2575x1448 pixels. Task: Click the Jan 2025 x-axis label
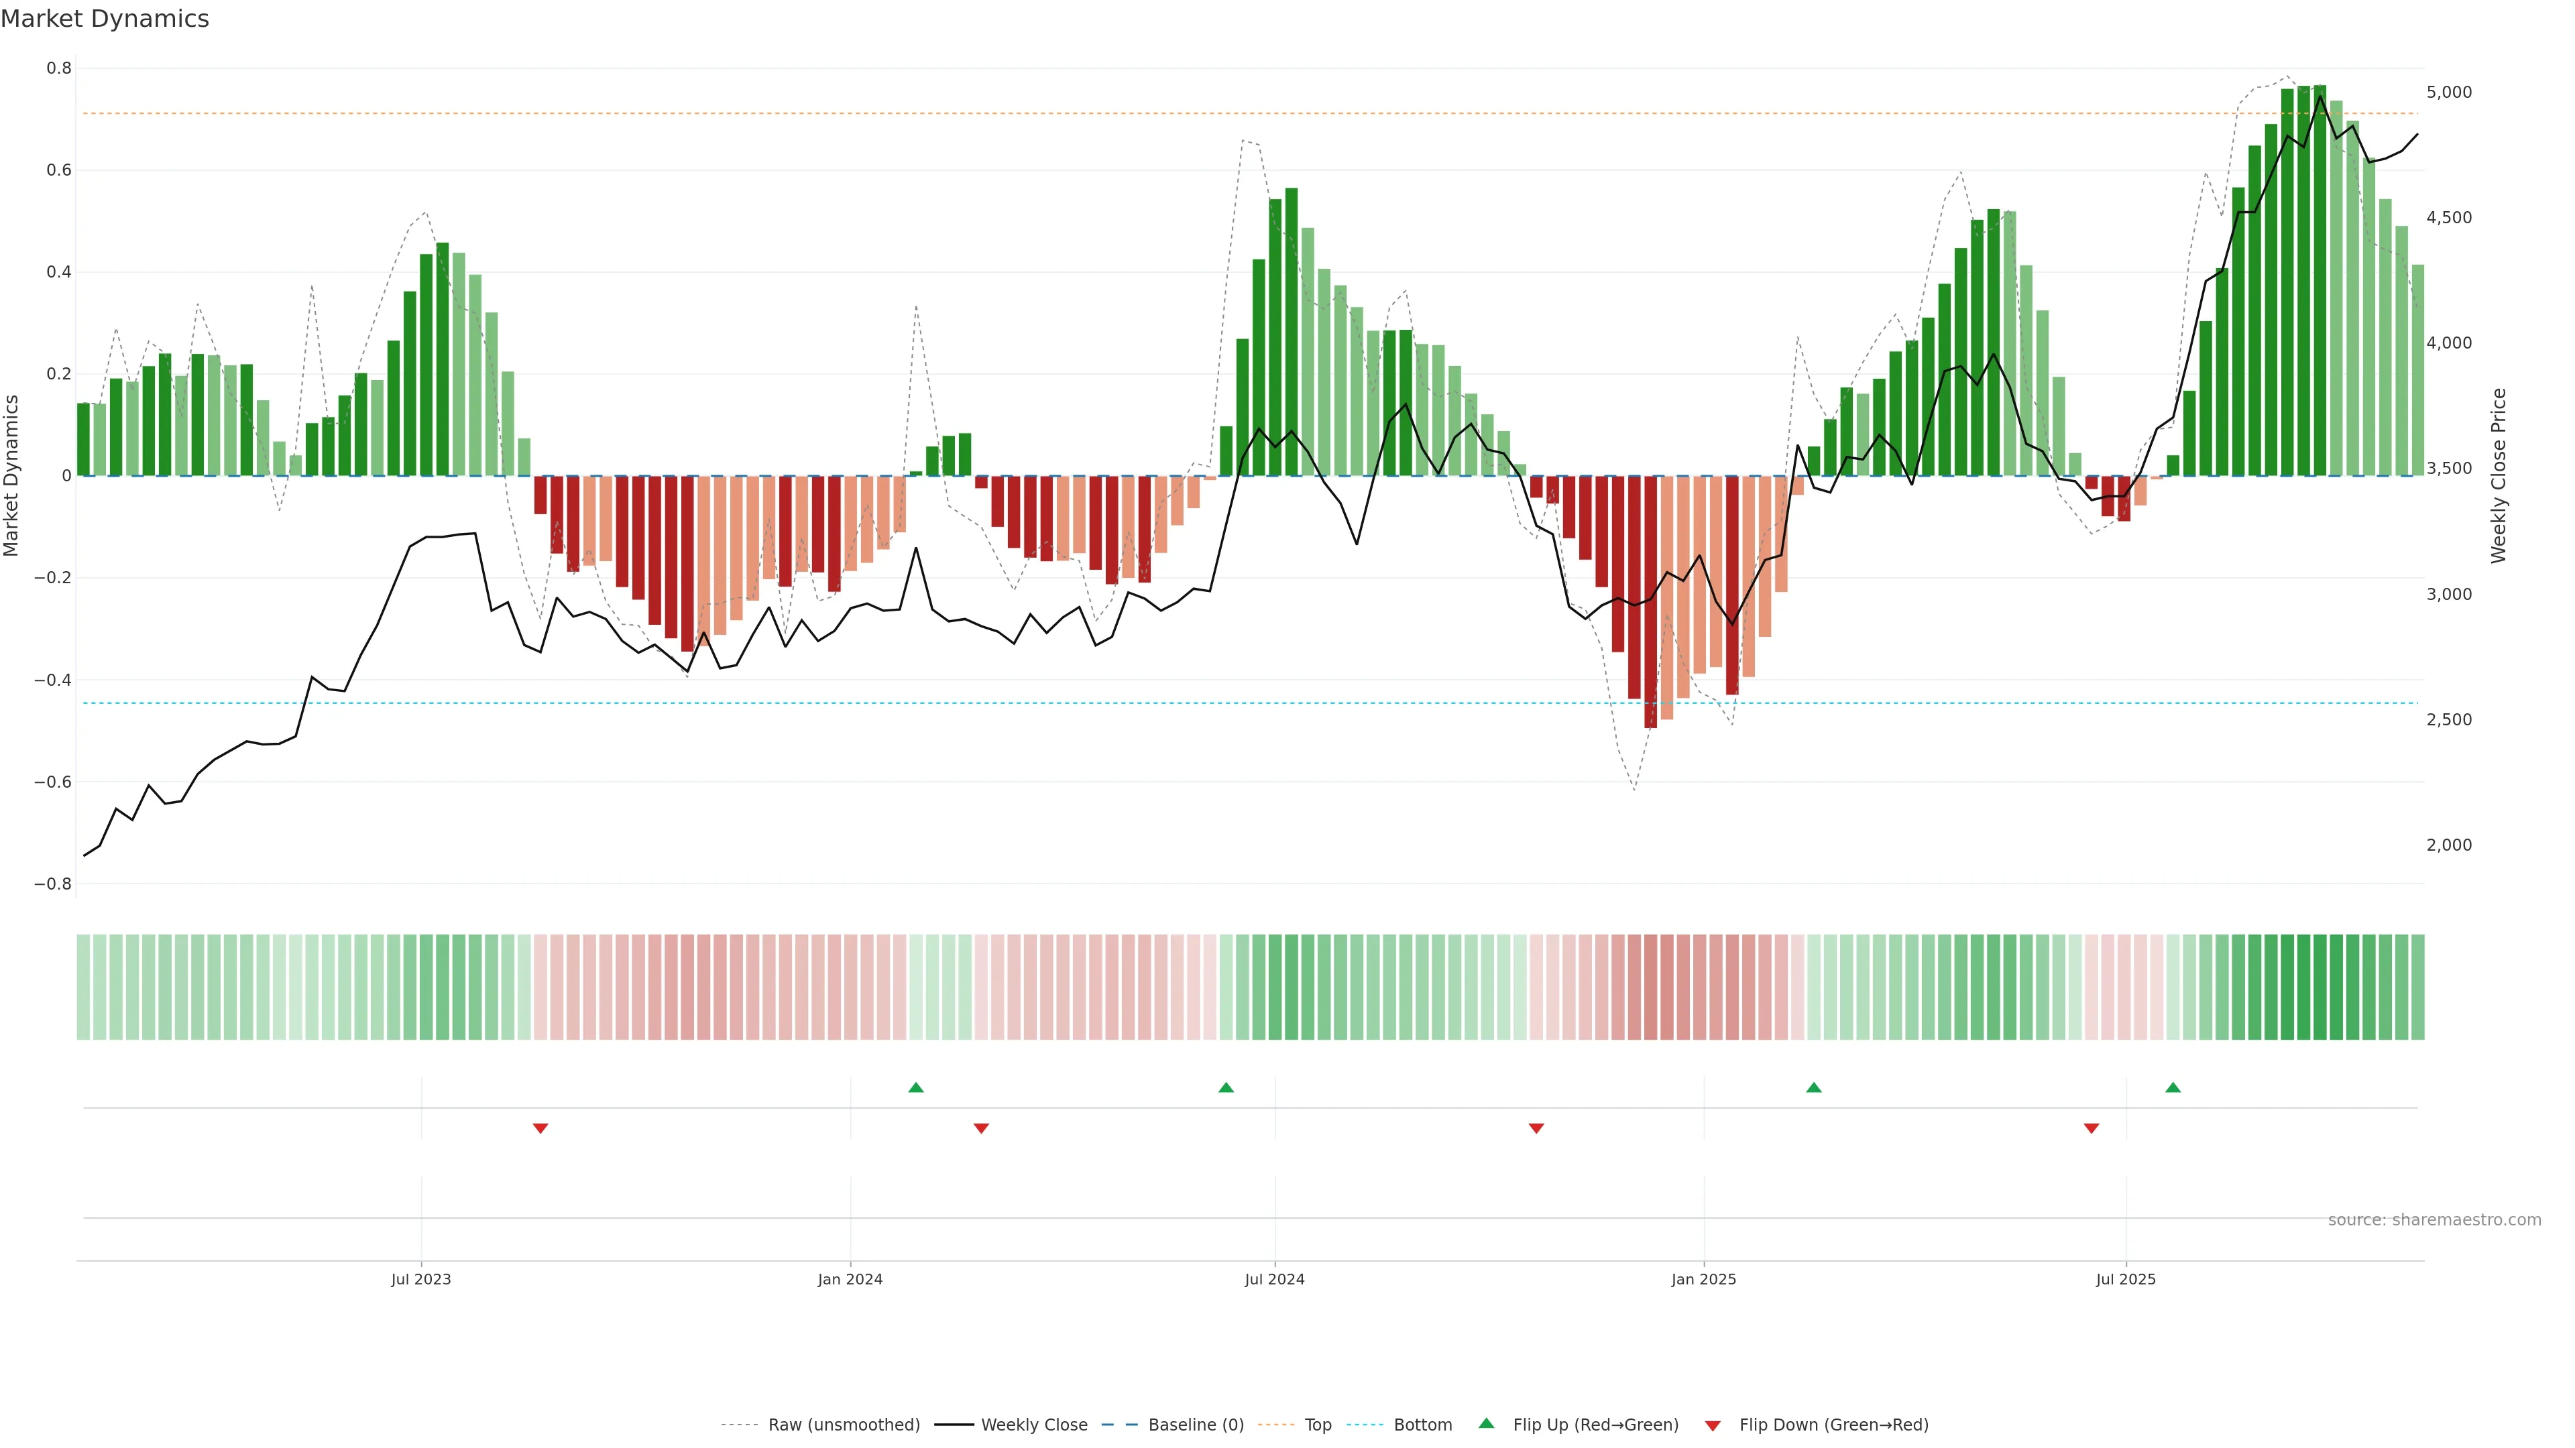(1703, 1279)
